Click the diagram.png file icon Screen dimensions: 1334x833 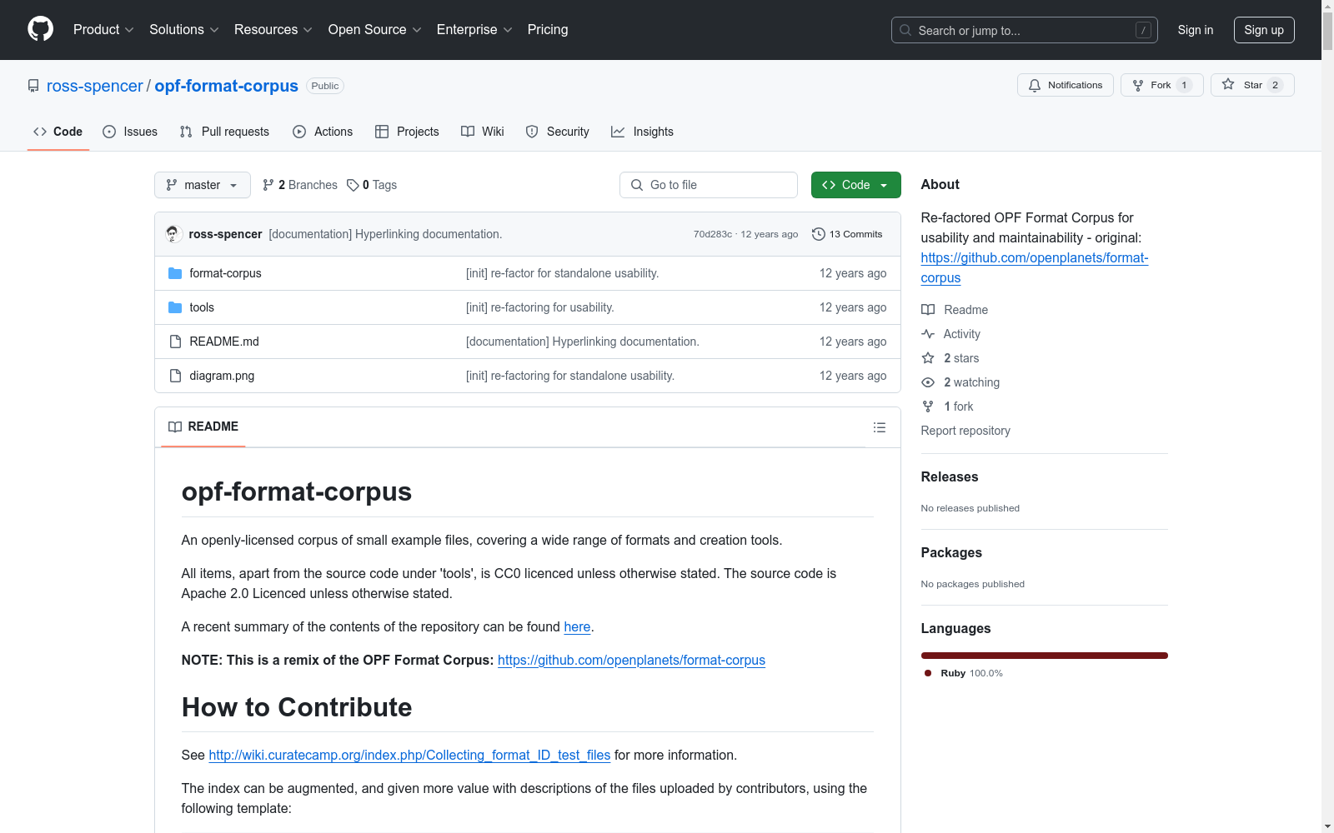tap(175, 376)
